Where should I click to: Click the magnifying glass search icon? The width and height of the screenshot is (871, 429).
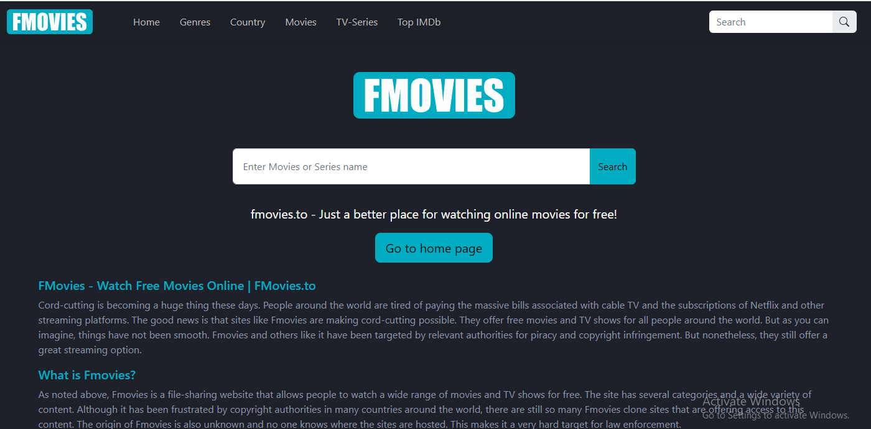coord(844,22)
